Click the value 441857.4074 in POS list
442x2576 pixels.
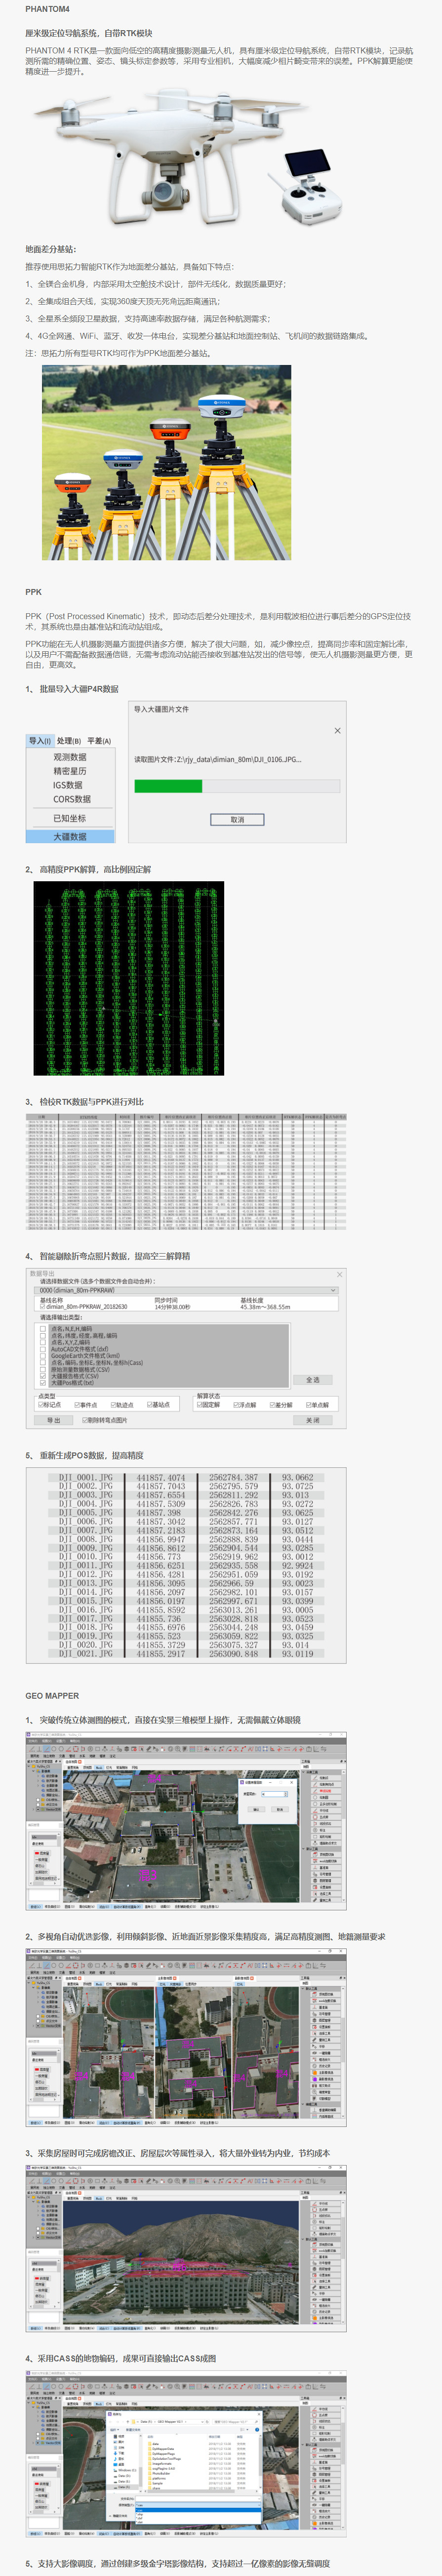161,1477
